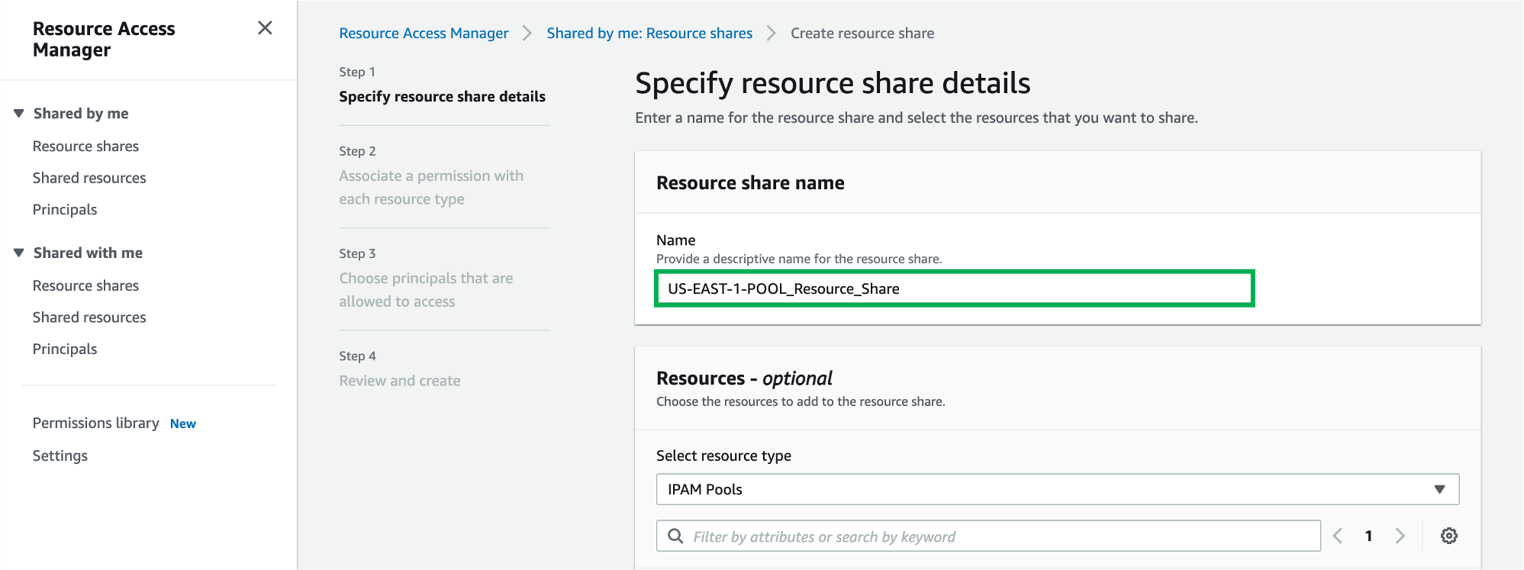Open the Permissions library page
Image resolution: width=1524 pixels, height=570 pixels.
pos(96,423)
